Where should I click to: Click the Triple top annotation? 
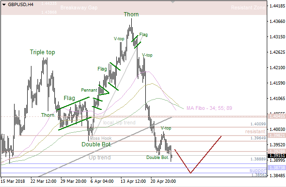click(42, 52)
